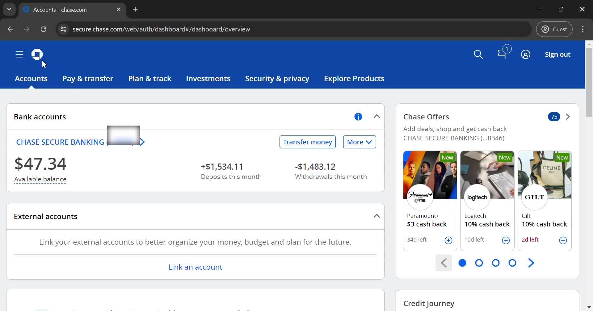593x311 pixels.
Task: Open the profile settings icon
Action: (x=525, y=55)
